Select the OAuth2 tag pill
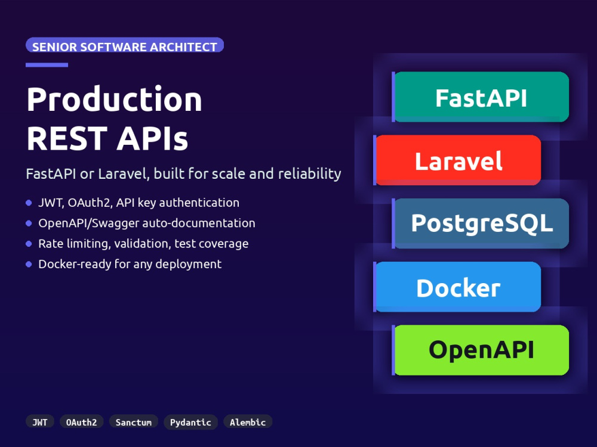The width and height of the screenshot is (597, 447). pos(81,422)
